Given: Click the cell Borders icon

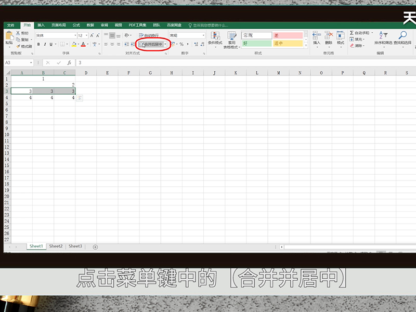Looking at the screenshot, I should coord(62,44).
